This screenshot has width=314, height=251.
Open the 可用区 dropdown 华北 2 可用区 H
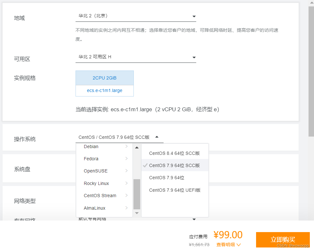tap(136, 57)
